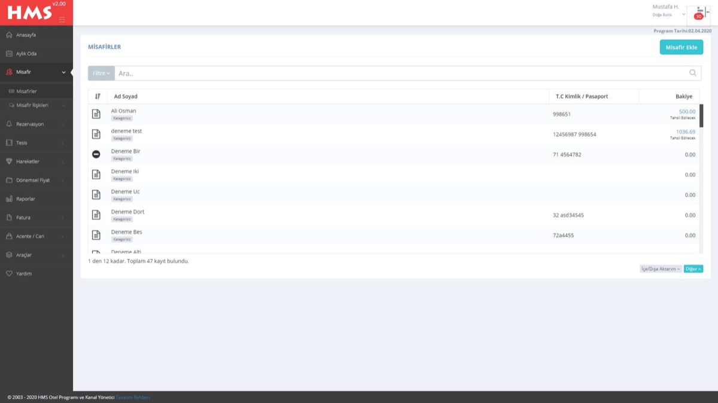The height and width of the screenshot is (403, 718).
Task: Click the Misafir Ekle button
Action: point(682,47)
